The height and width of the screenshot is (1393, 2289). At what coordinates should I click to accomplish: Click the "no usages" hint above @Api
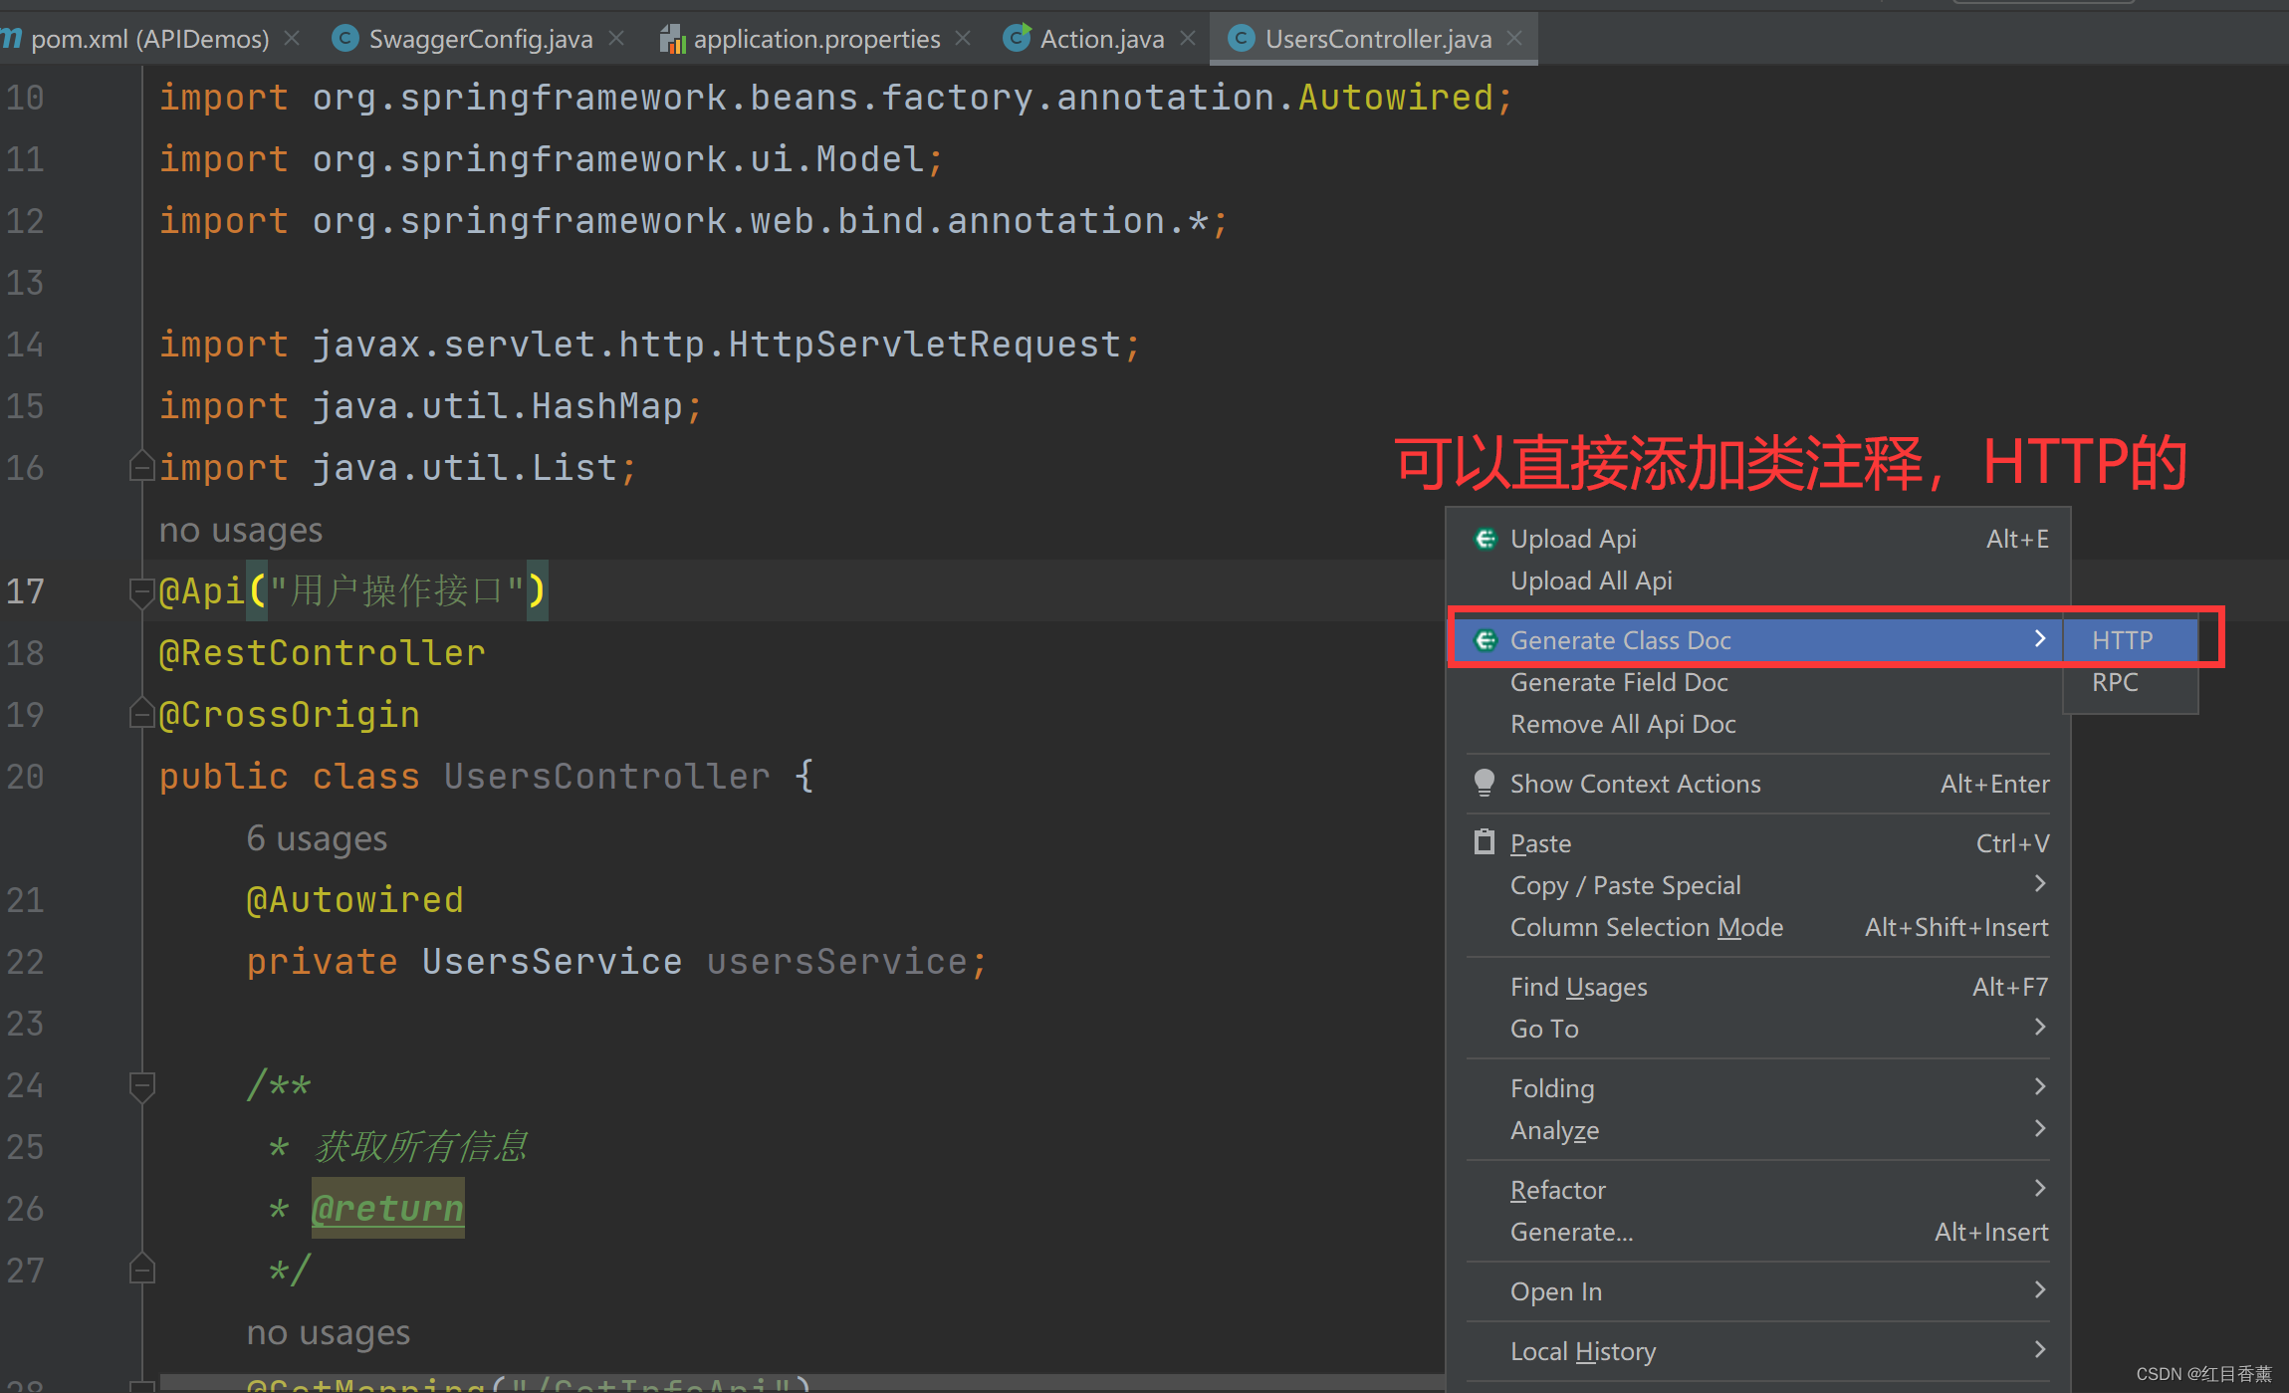pyautogui.click(x=239, y=530)
